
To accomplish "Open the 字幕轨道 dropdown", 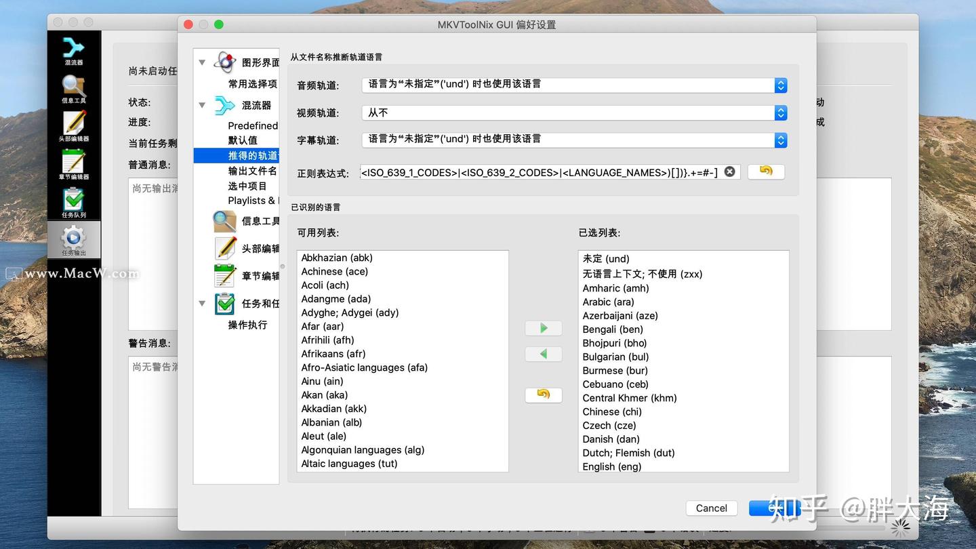I will click(575, 140).
